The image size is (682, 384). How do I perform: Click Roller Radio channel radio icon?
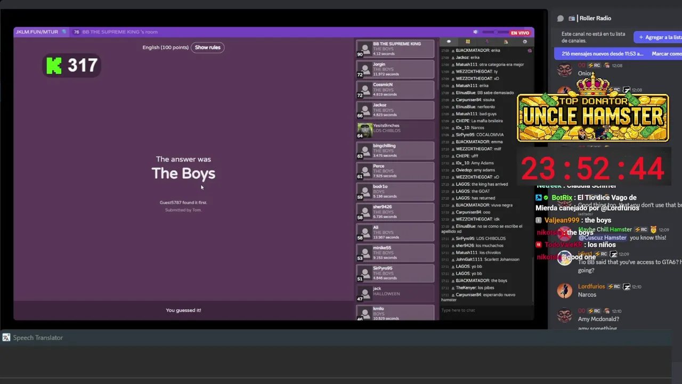[x=572, y=18]
